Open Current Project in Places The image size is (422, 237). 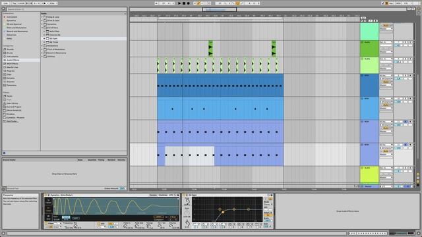point(14,107)
